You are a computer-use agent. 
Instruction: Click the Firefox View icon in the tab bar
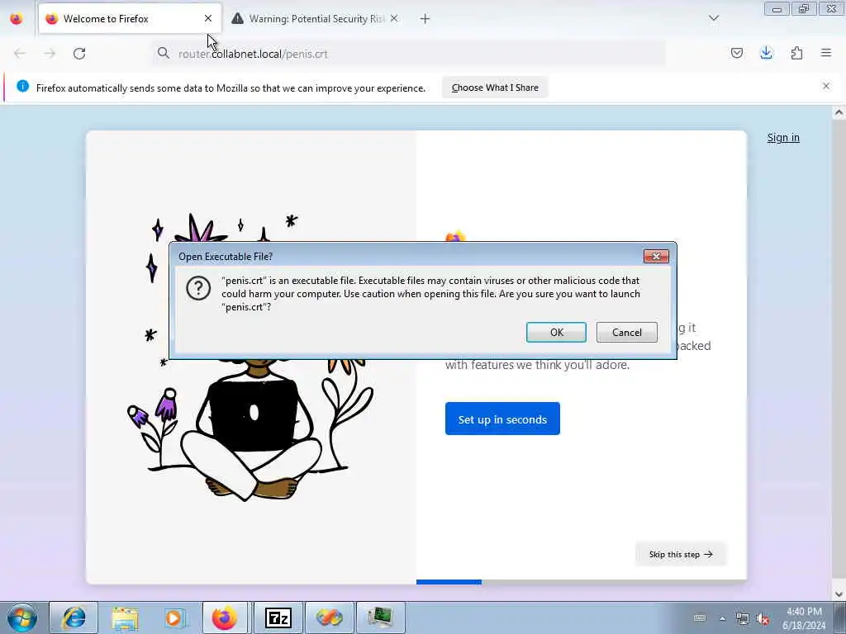[17, 19]
